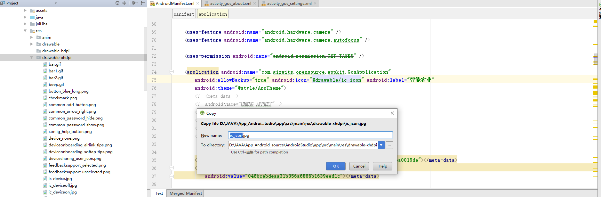Screen dimensions: 601x197
Task: Click Cancel in the Copy dialog
Action: pos(359,166)
